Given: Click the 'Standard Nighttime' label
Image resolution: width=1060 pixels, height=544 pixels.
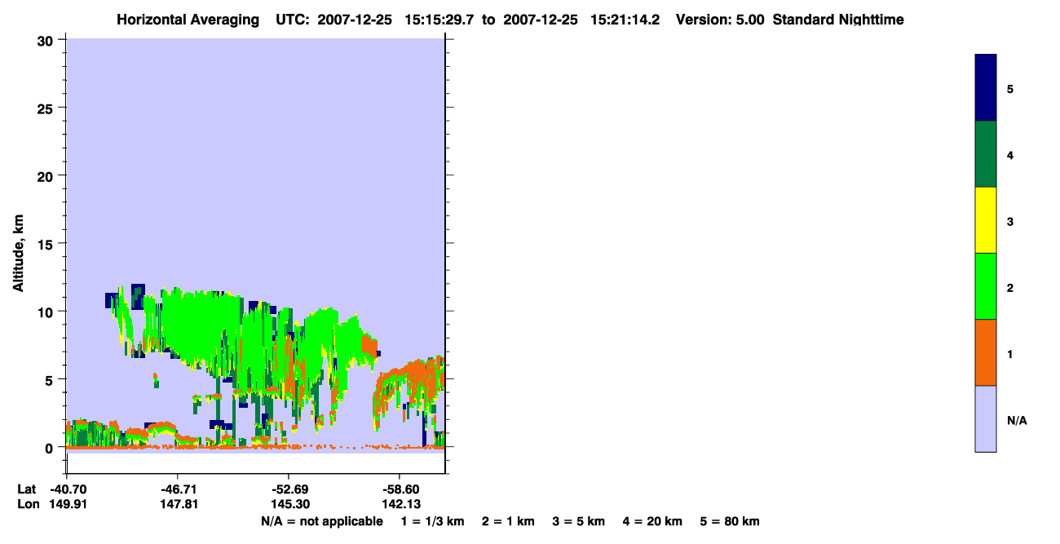Looking at the screenshot, I should click(x=838, y=20).
